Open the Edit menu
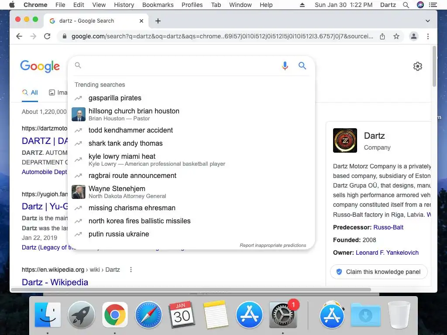The image size is (447, 335). click(x=79, y=5)
